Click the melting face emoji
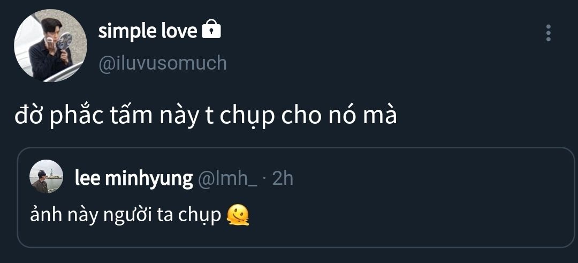The width and height of the screenshot is (578, 263). coord(238,215)
